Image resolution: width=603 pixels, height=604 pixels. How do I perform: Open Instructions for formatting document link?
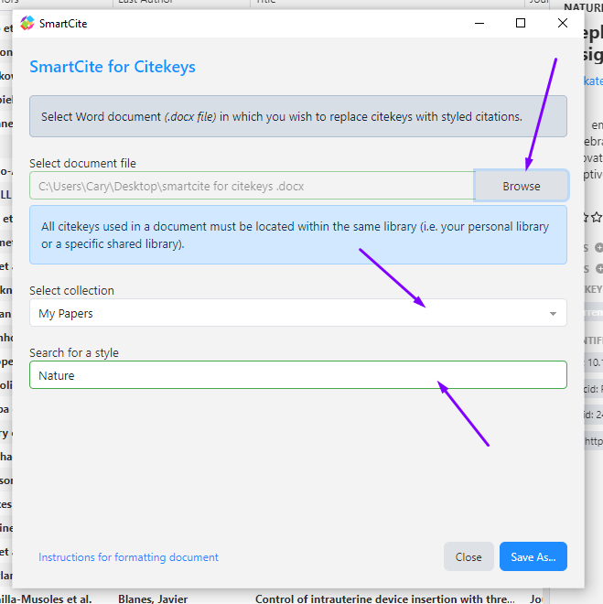tap(128, 557)
